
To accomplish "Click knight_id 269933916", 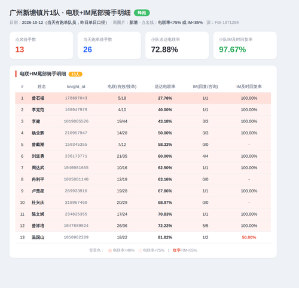I will pyautogui.click(x=76, y=191).
